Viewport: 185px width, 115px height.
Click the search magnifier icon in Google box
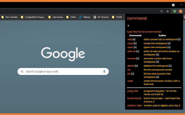click(x=22, y=72)
